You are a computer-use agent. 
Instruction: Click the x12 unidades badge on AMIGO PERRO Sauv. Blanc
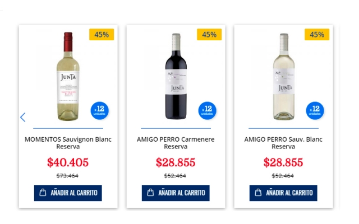[x=315, y=110]
